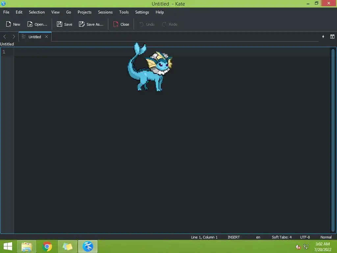
Task: Open the View menu
Action: 55,12
